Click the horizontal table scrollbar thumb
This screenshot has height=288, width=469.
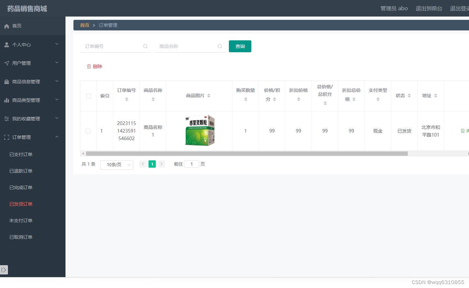247,153
